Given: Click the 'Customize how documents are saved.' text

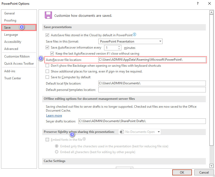Looking at the screenshot, I should pos(83,16).
